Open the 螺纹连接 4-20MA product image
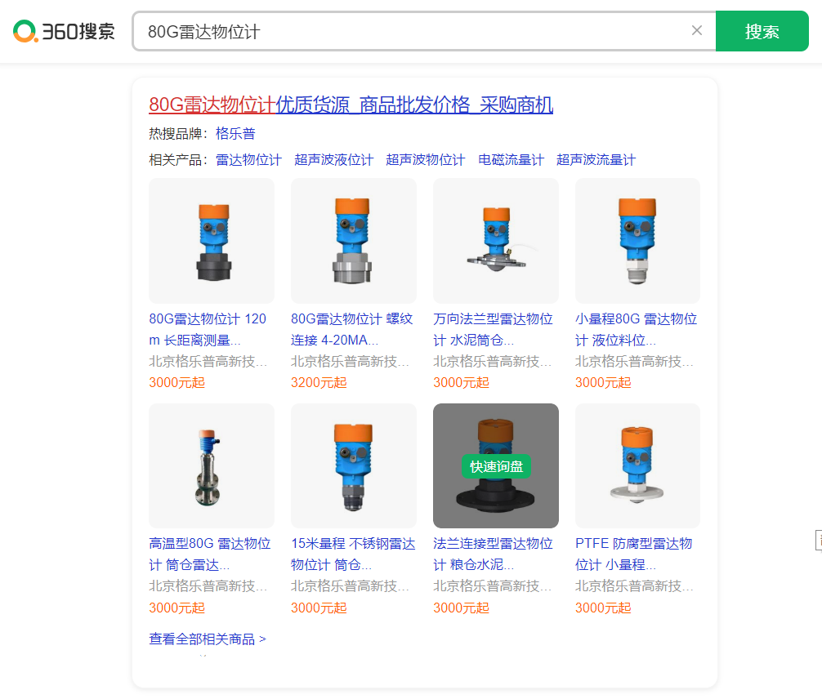Image resolution: width=822 pixels, height=699 pixels. [354, 241]
